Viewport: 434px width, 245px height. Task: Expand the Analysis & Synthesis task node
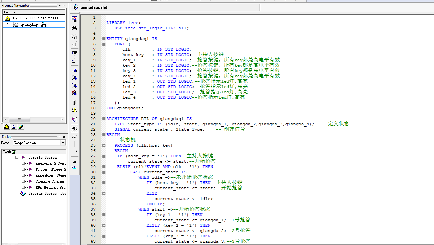[x=23, y=163]
